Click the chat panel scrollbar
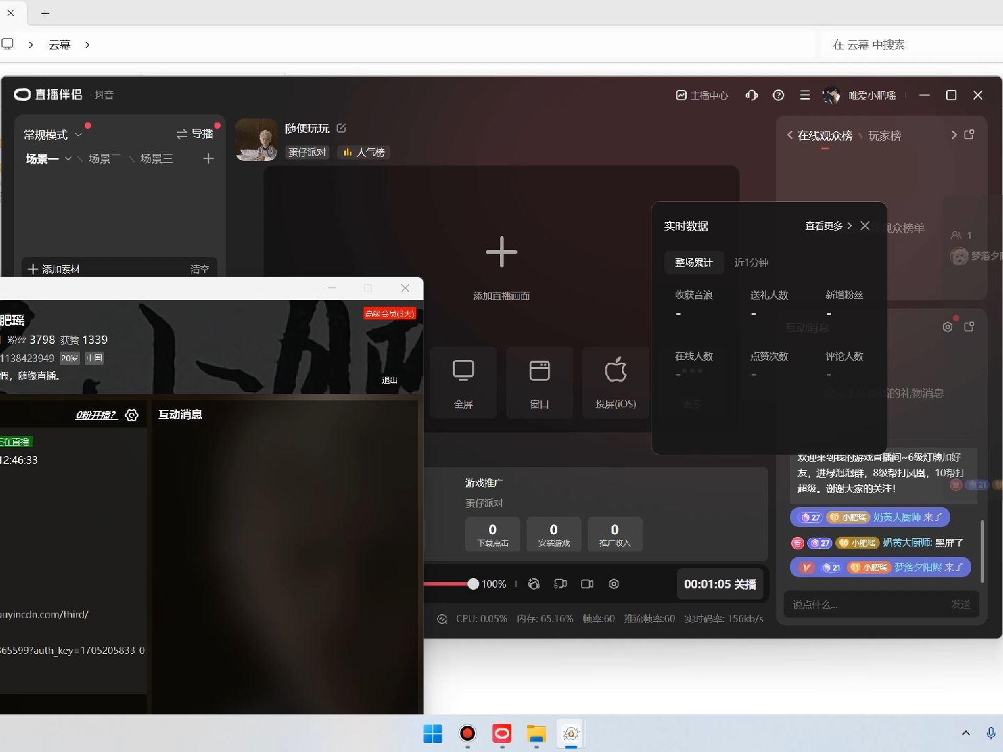 pyautogui.click(x=982, y=551)
